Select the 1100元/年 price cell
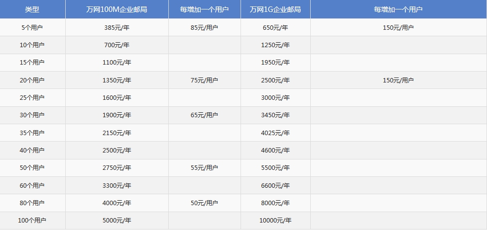Viewport: 487px width, 230px height. (x=117, y=63)
